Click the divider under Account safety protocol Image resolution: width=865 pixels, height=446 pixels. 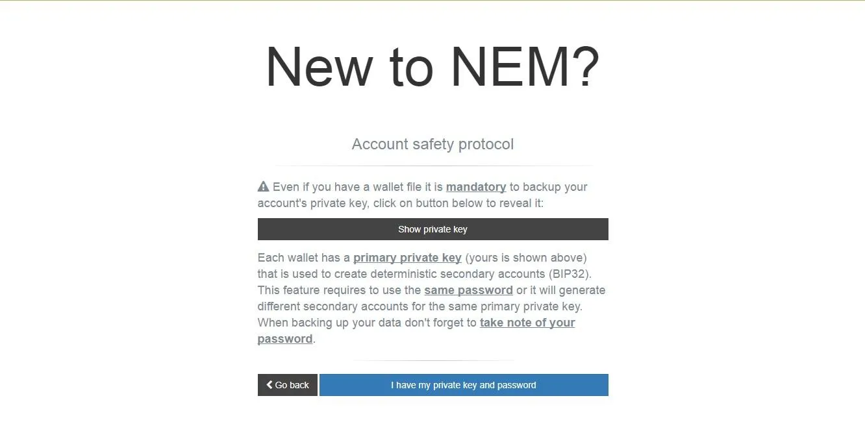coord(432,164)
